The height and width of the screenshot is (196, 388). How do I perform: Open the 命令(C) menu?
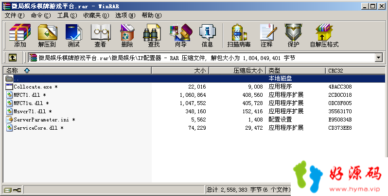pyautogui.click(x=41, y=15)
